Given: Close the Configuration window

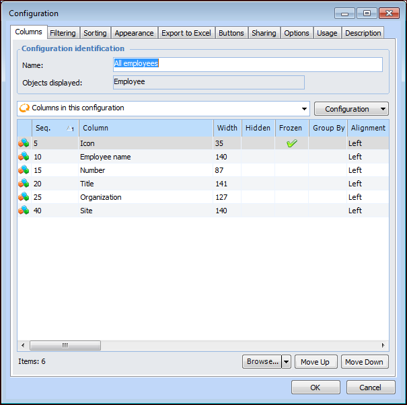Looking at the screenshot, I should [389, 13].
